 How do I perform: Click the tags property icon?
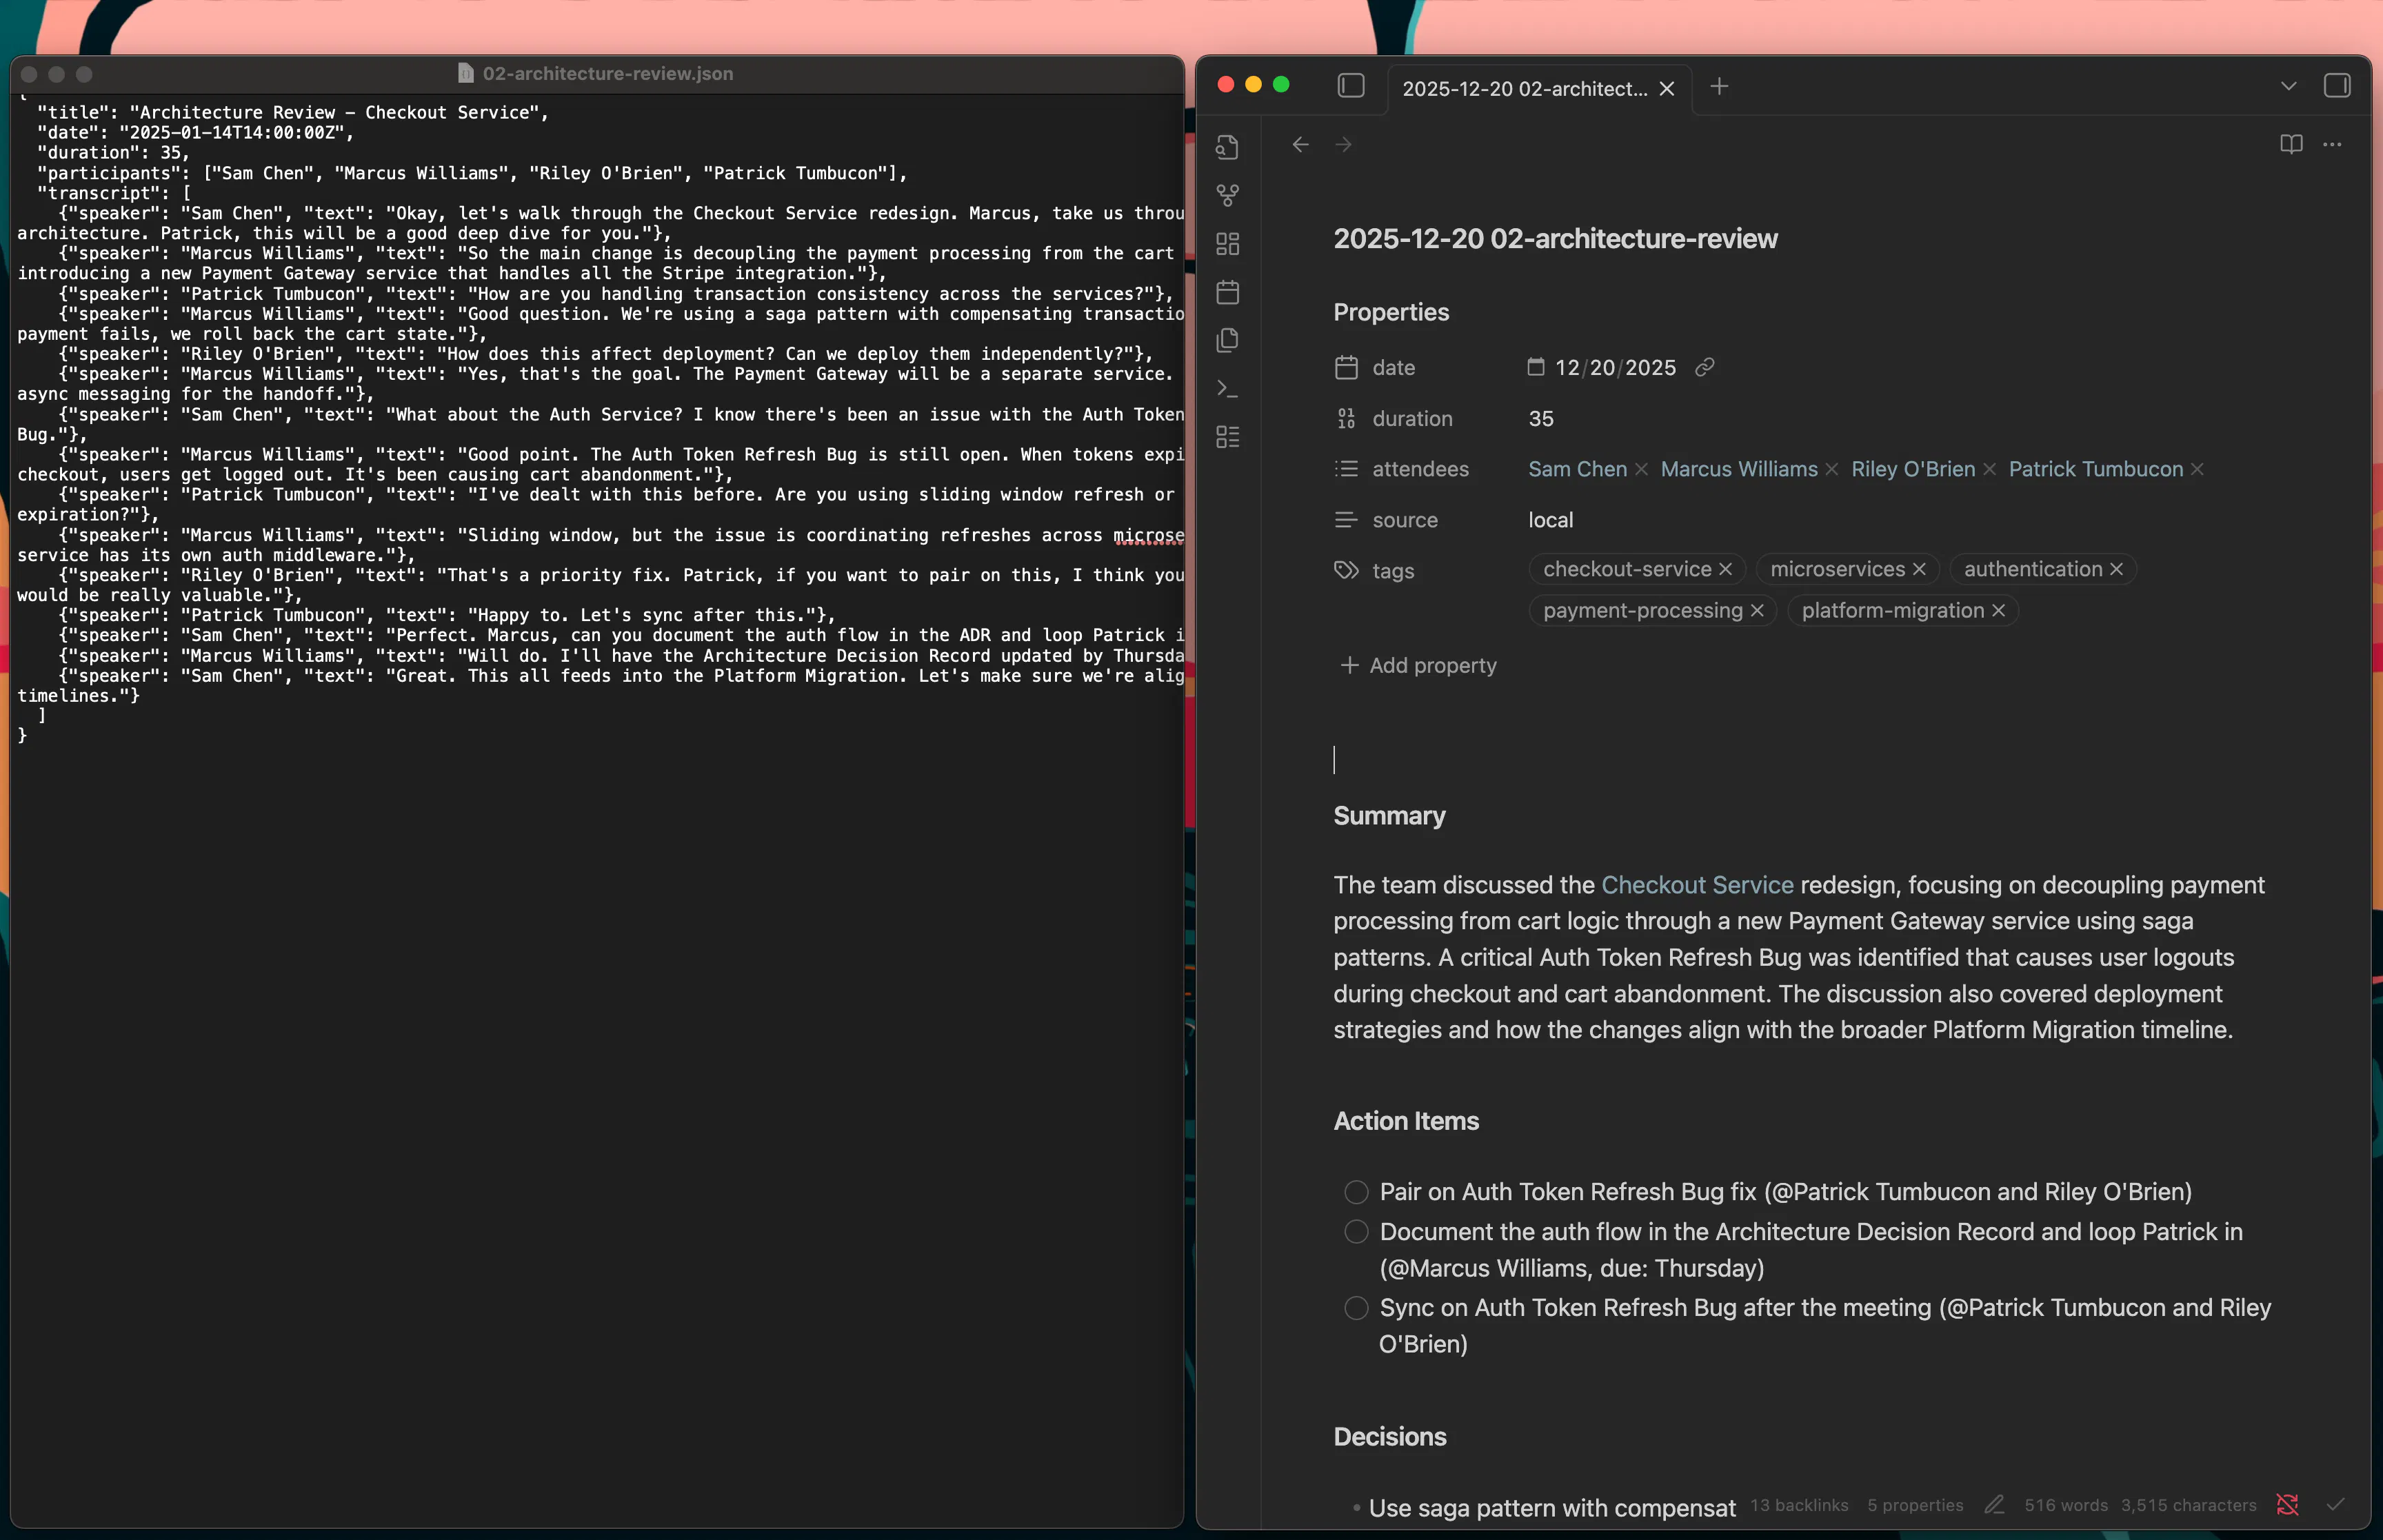click(x=1346, y=570)
